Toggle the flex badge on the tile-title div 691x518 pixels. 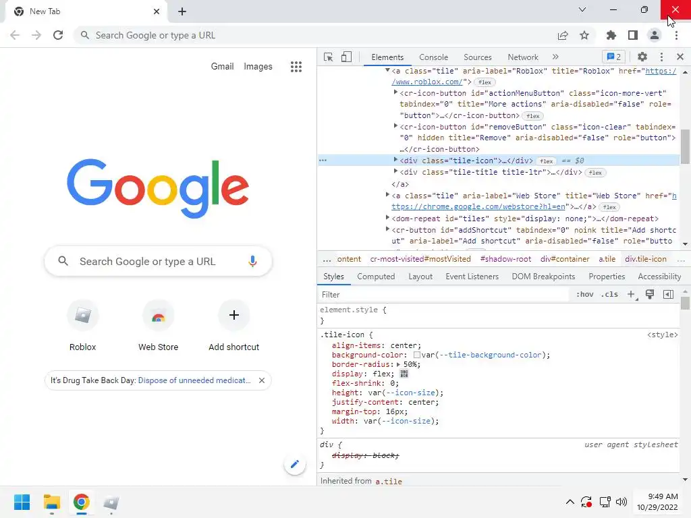595,173
